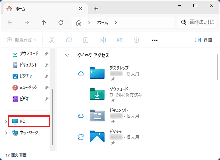220x160 pixels.
Task: Click ホーム in the address breadcrumb
Action: click(x=102, y=23)
